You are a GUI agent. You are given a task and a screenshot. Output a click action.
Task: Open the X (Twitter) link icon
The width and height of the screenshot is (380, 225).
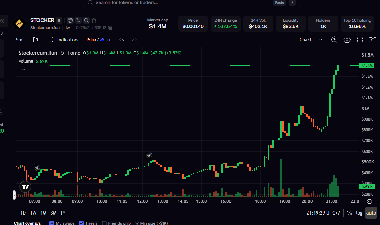[78, 20]
